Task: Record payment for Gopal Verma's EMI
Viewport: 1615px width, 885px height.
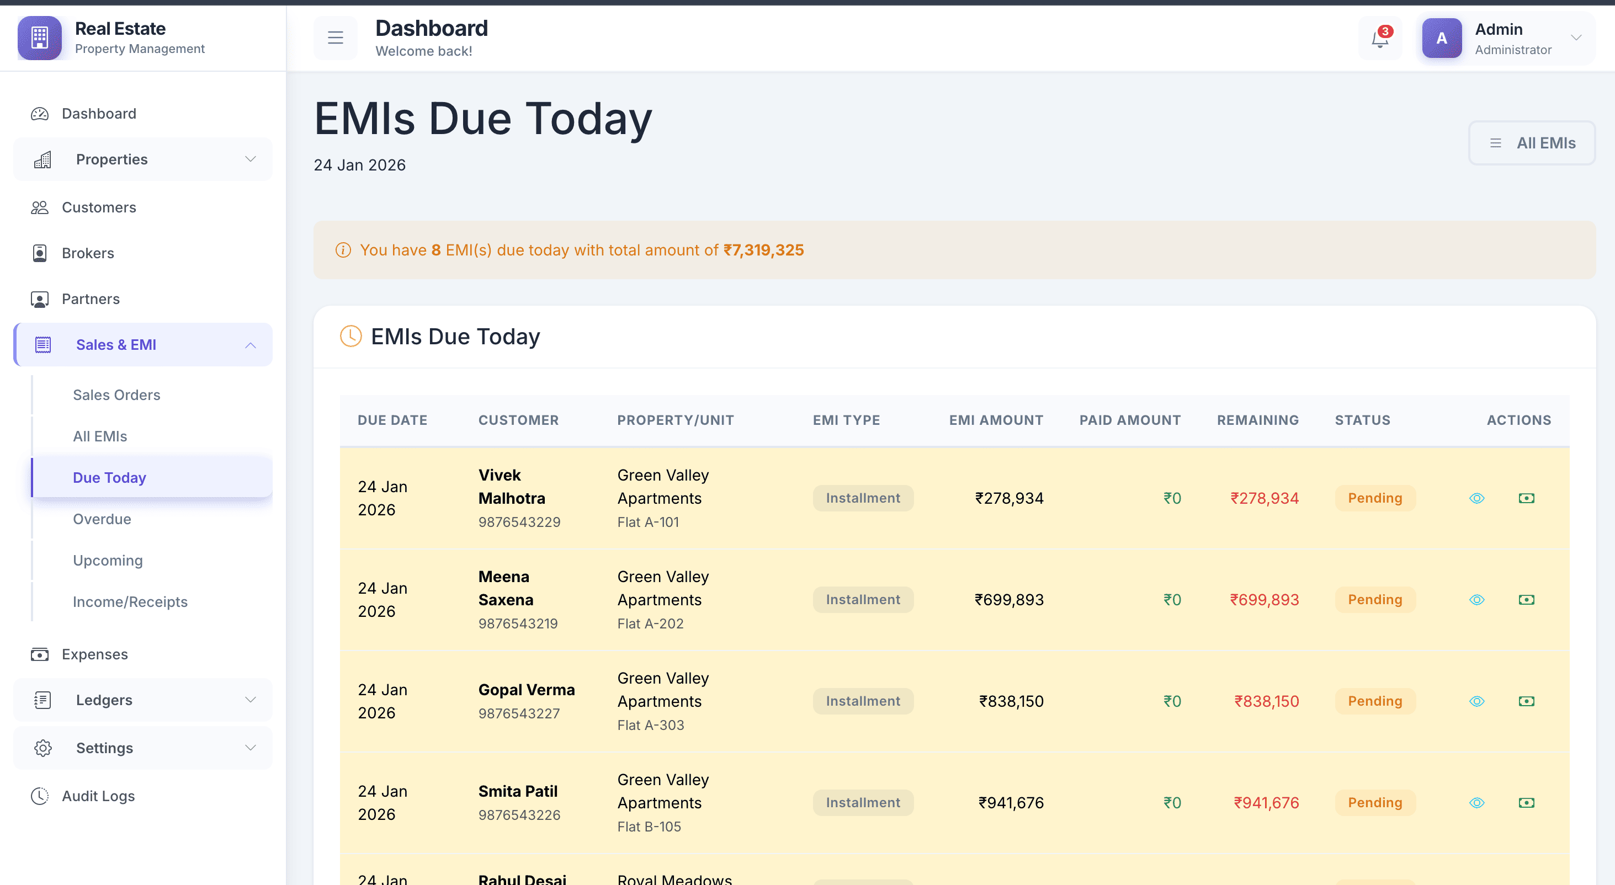Action: [1526, 701]
